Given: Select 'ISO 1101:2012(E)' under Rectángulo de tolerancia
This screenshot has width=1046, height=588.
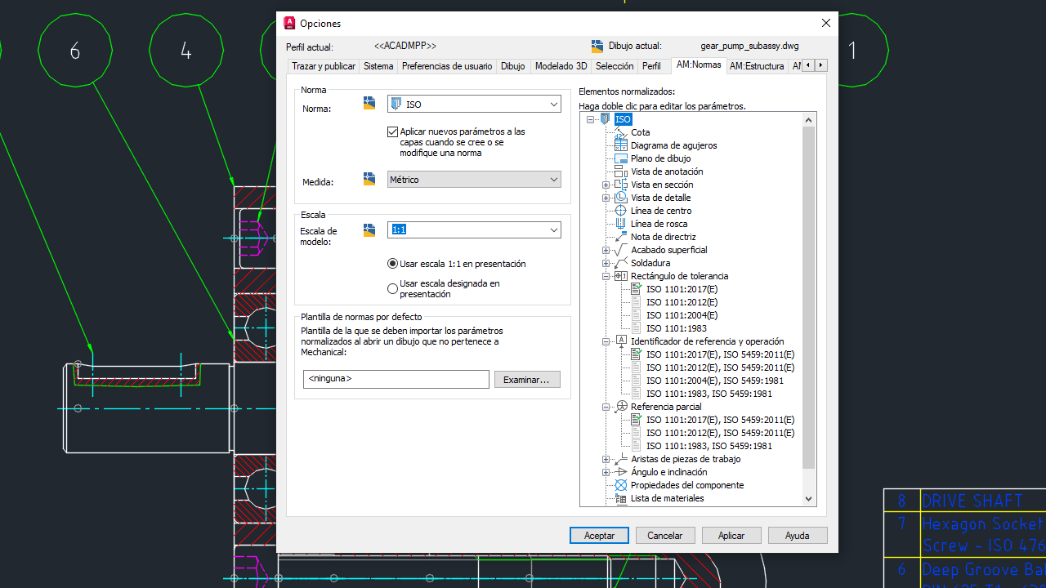Looking at the screenshot, I should (x=682, y=302).
